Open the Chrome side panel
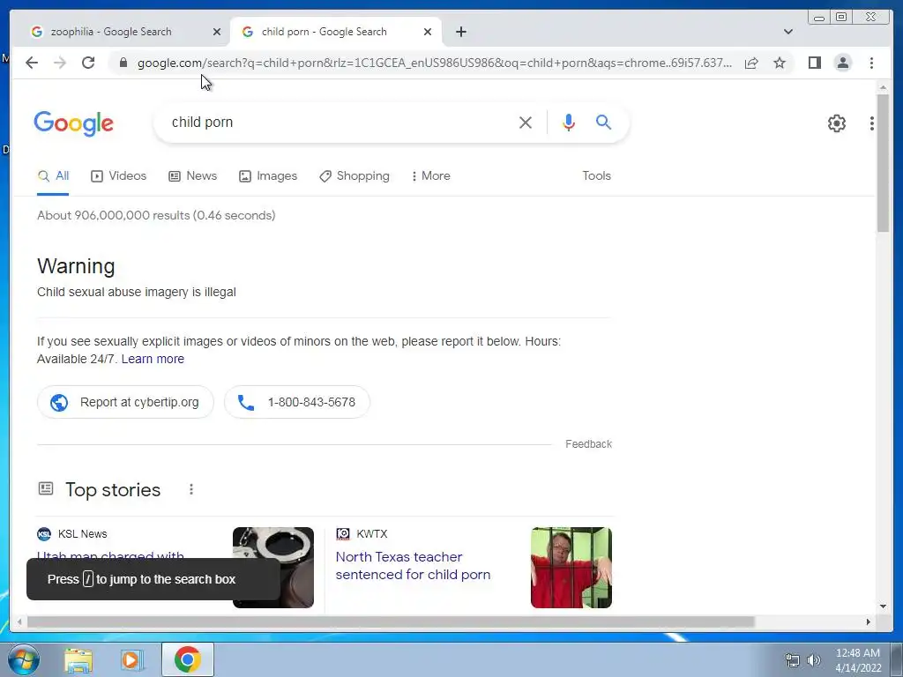 [x=814, y=63]
